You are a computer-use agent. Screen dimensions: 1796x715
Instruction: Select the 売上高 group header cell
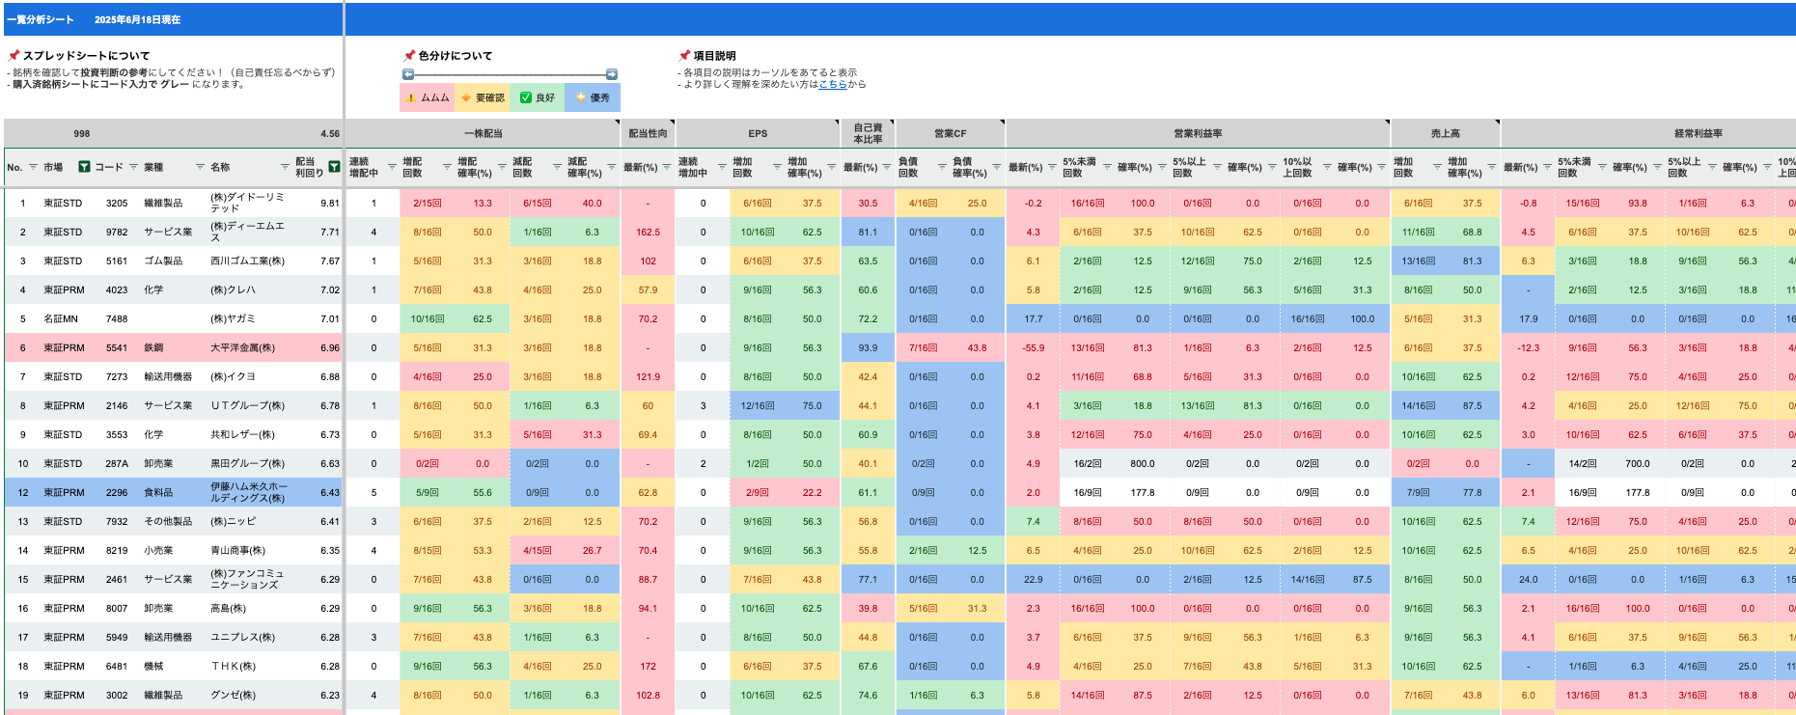click(x=1445, y=133)
